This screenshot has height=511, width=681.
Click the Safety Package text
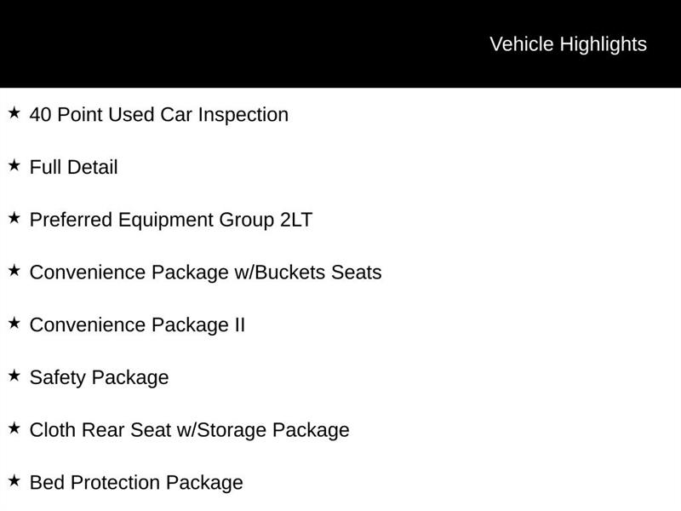click(x=99, y=377)
